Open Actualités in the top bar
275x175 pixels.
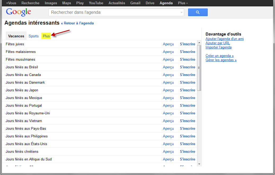pos(117,3)
